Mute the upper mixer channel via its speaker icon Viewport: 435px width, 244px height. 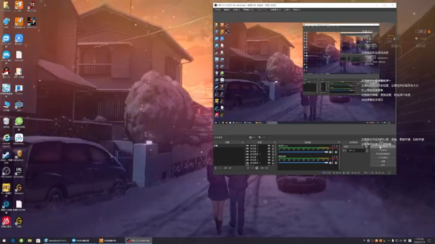coord(331,152)
